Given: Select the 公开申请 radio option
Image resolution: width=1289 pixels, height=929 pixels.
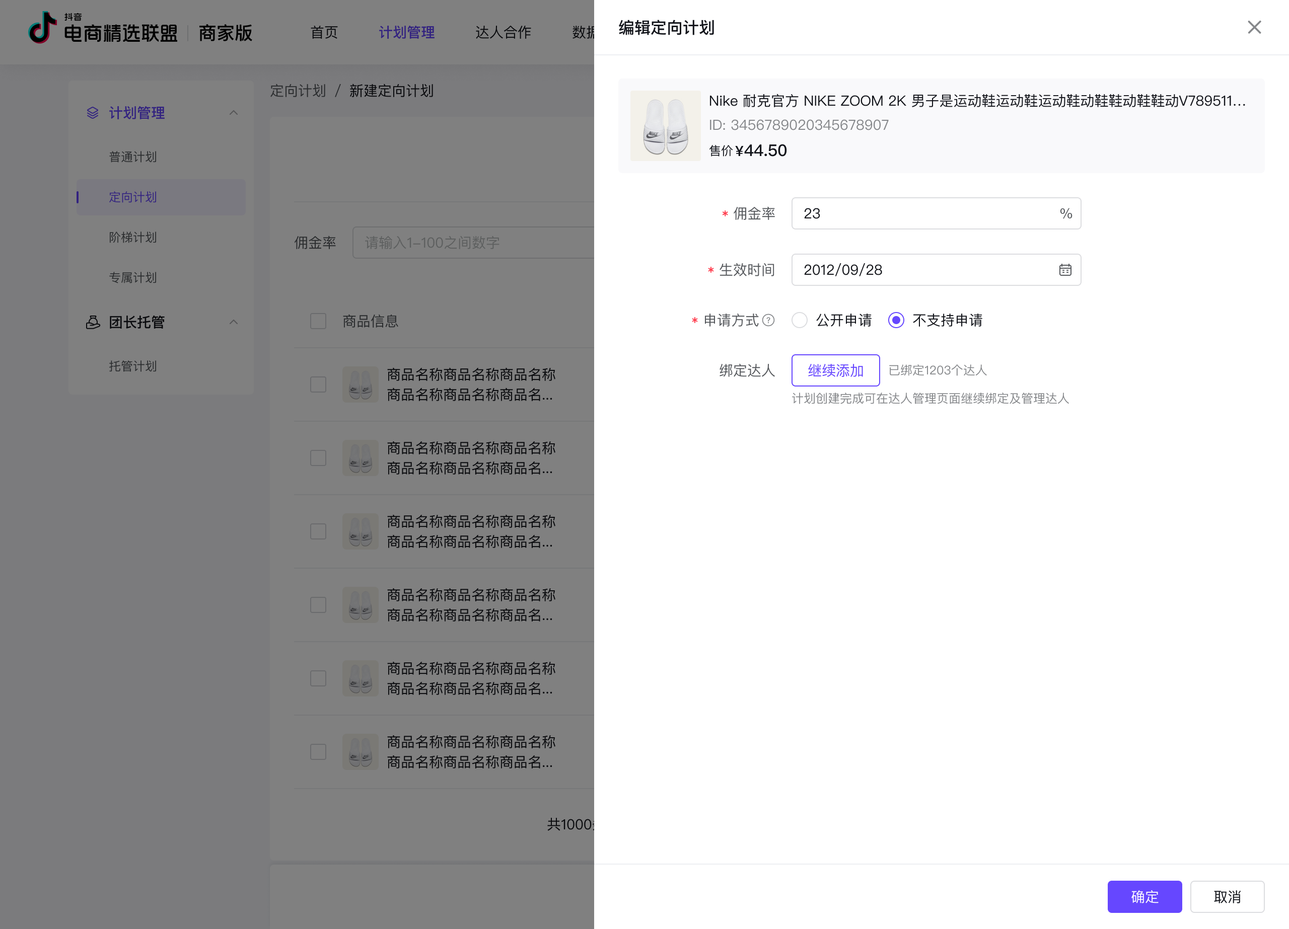Looking at the screenshot, I should tap(799, 320).
